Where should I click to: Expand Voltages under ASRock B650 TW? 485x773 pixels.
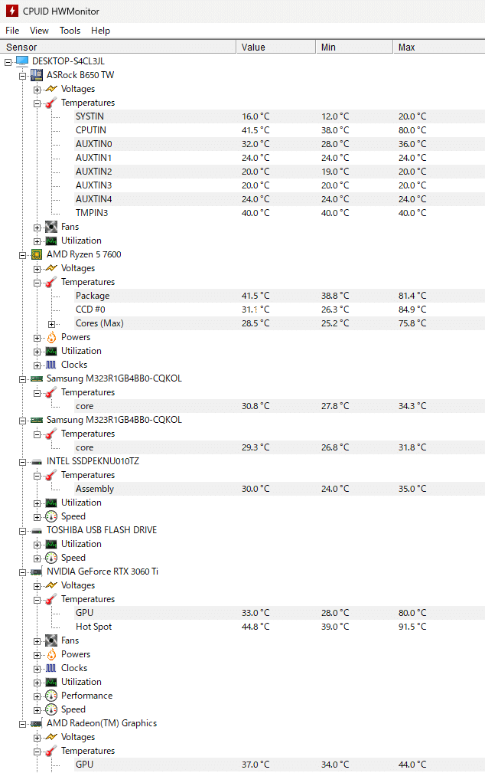click(x=37, y=90)
